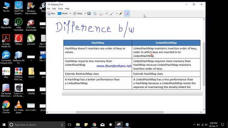Image resolution: width=228 pixels, height=128 pixels.
Task: Select the Pen tool
Action: point(112,14)
